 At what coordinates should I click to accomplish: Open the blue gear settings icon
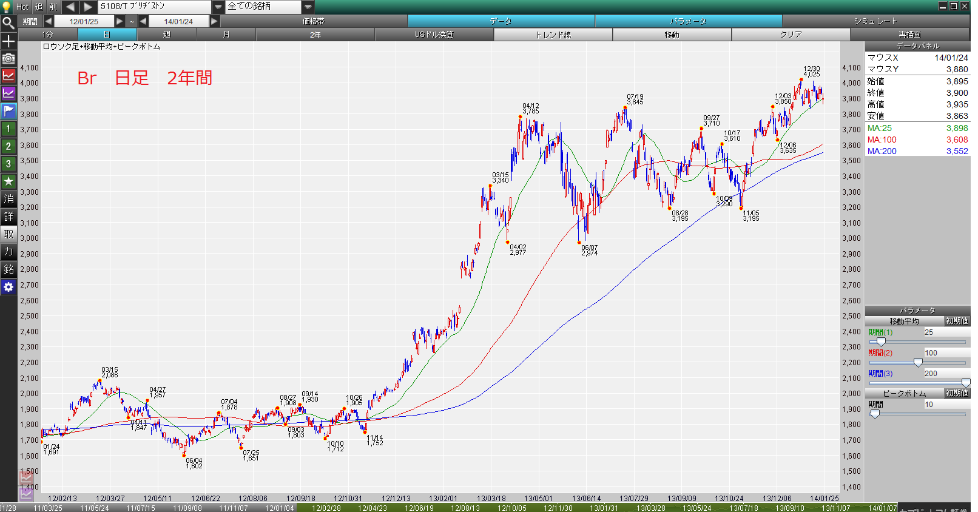[8, 287]
